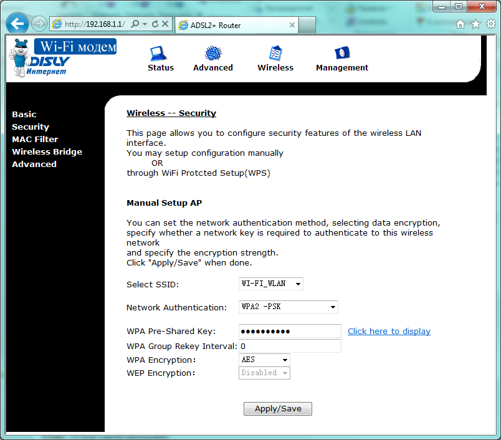Open MAC Filter in sidebar
This screenshot has height=440, width=501.
coord(35,139)
